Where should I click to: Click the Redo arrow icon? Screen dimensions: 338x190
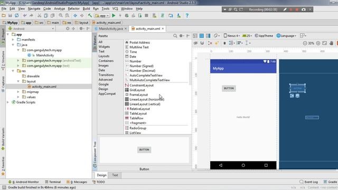(x=32, y=15)
